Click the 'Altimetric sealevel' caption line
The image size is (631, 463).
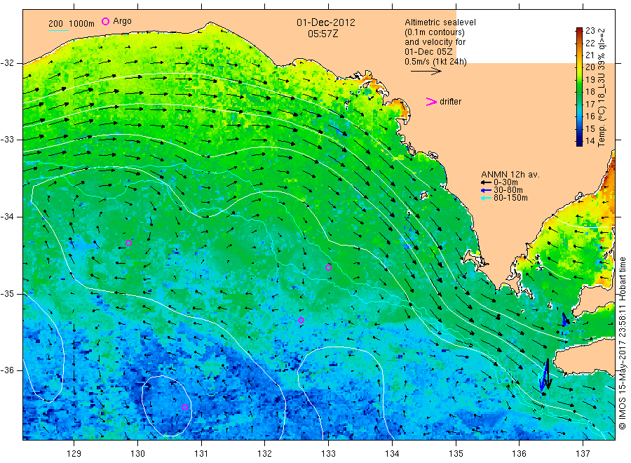pos(440,22)
